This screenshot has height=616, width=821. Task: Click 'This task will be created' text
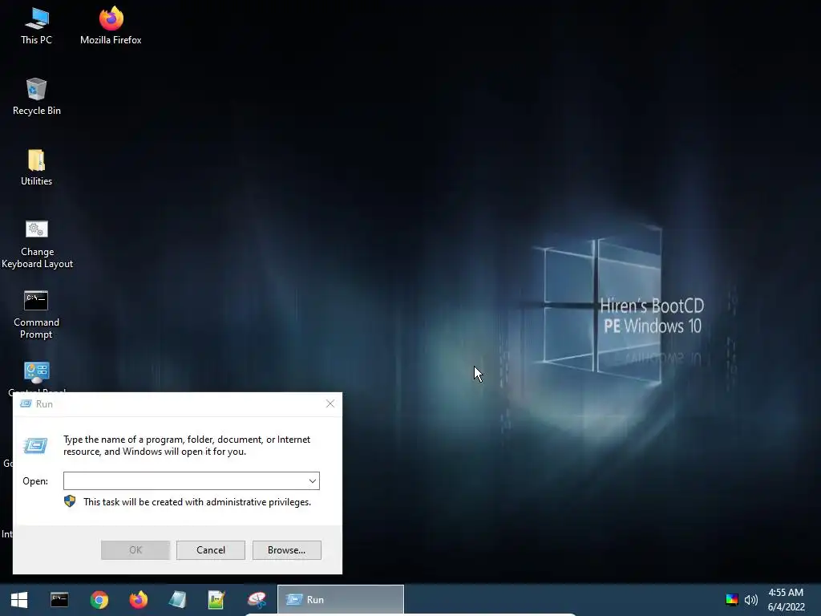point(197,502)
